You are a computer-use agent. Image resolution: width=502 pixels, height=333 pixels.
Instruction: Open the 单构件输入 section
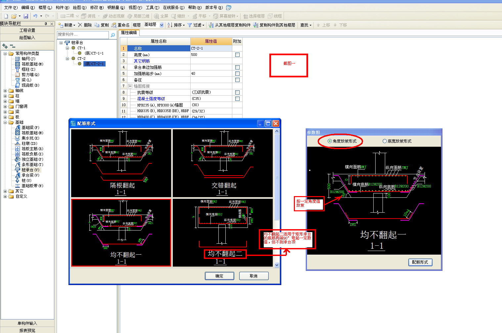click(27, 323)
